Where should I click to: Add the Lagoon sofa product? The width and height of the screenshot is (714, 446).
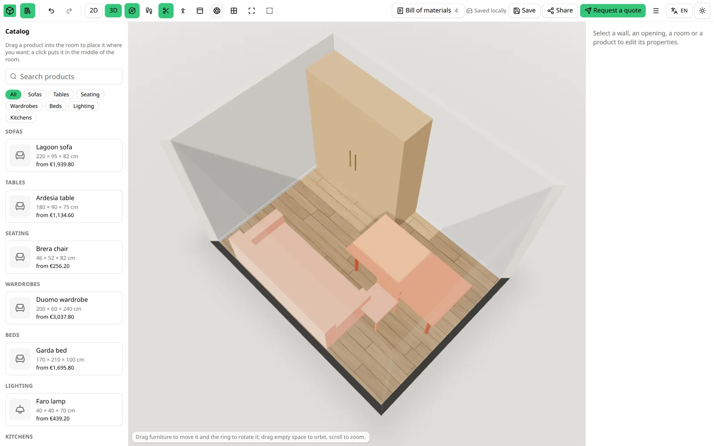click(64, 155)
